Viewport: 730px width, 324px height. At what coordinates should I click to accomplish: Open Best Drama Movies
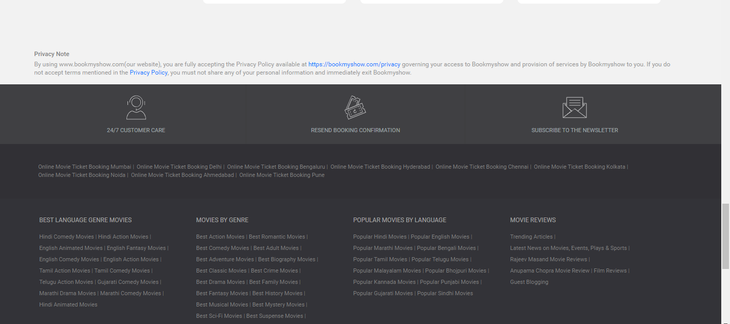click(221, 282)
